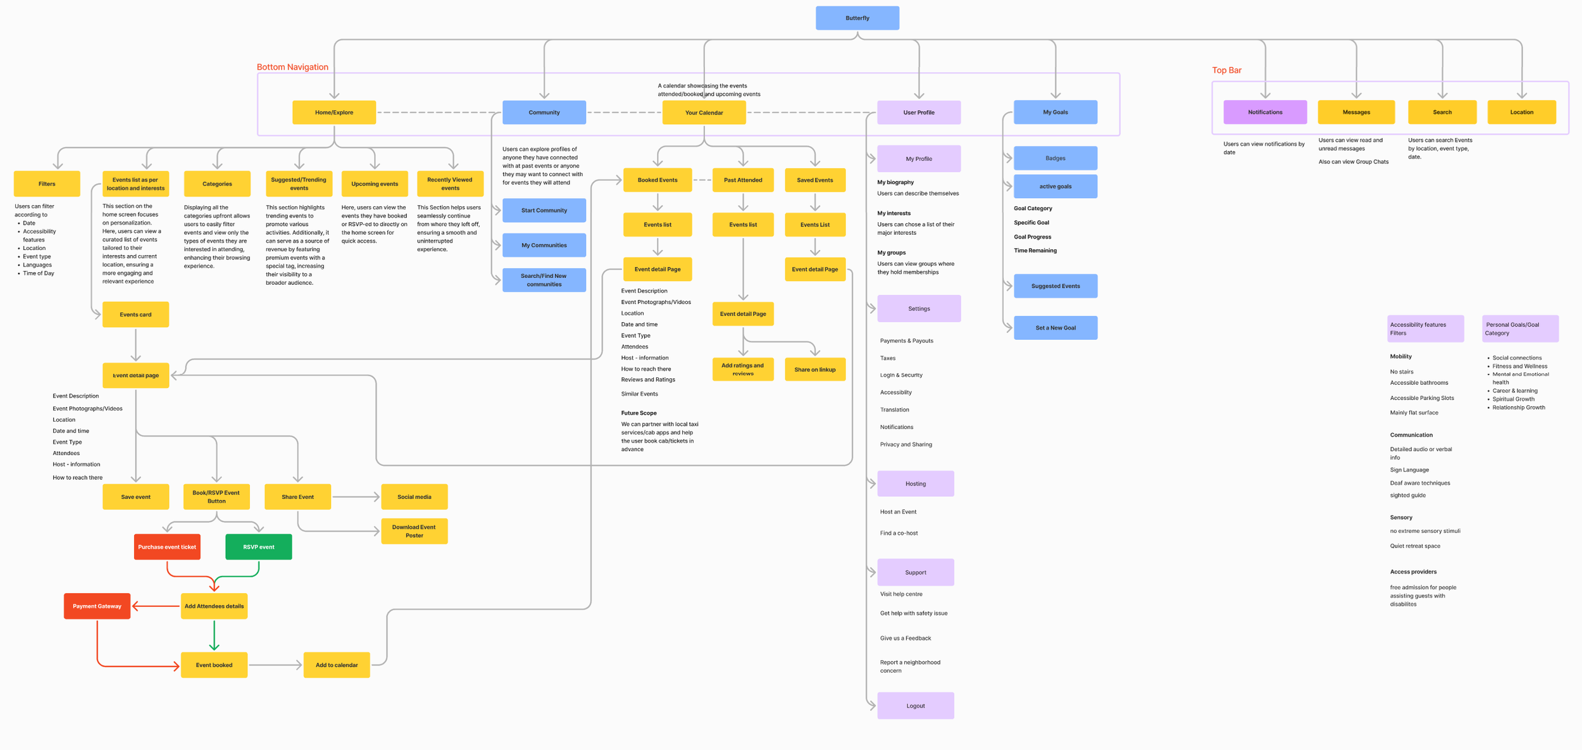Click the Purchase event ticket box
This screenshot has width=1582, height=750.
coord(167,547)
